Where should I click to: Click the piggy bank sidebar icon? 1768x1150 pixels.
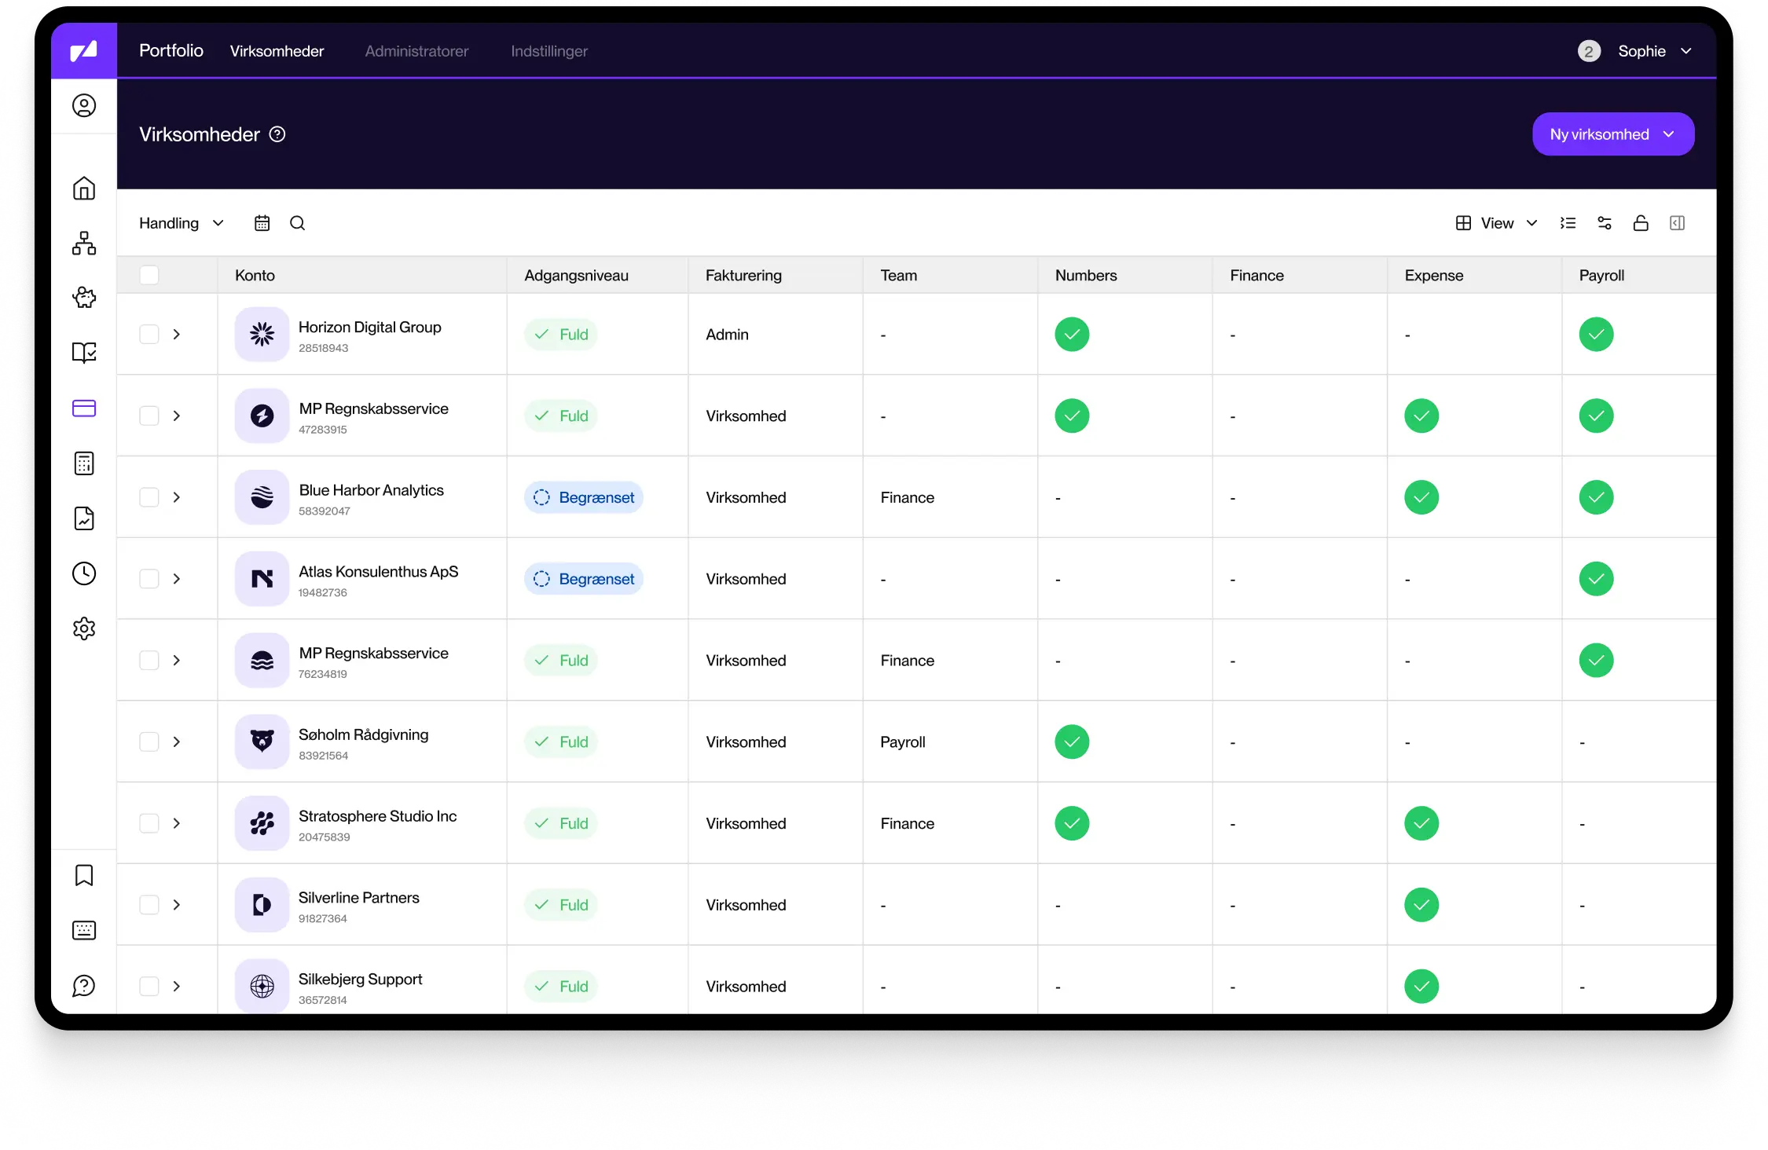pos(84,298)
